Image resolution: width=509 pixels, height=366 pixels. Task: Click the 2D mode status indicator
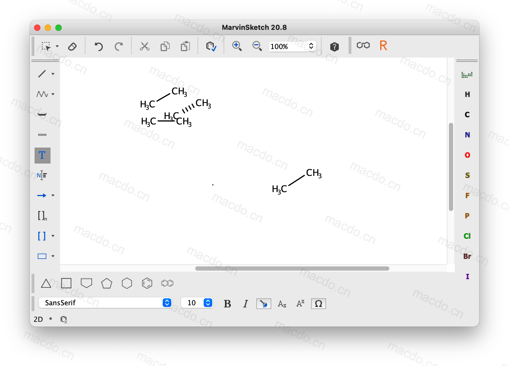(x=38, y=319)
